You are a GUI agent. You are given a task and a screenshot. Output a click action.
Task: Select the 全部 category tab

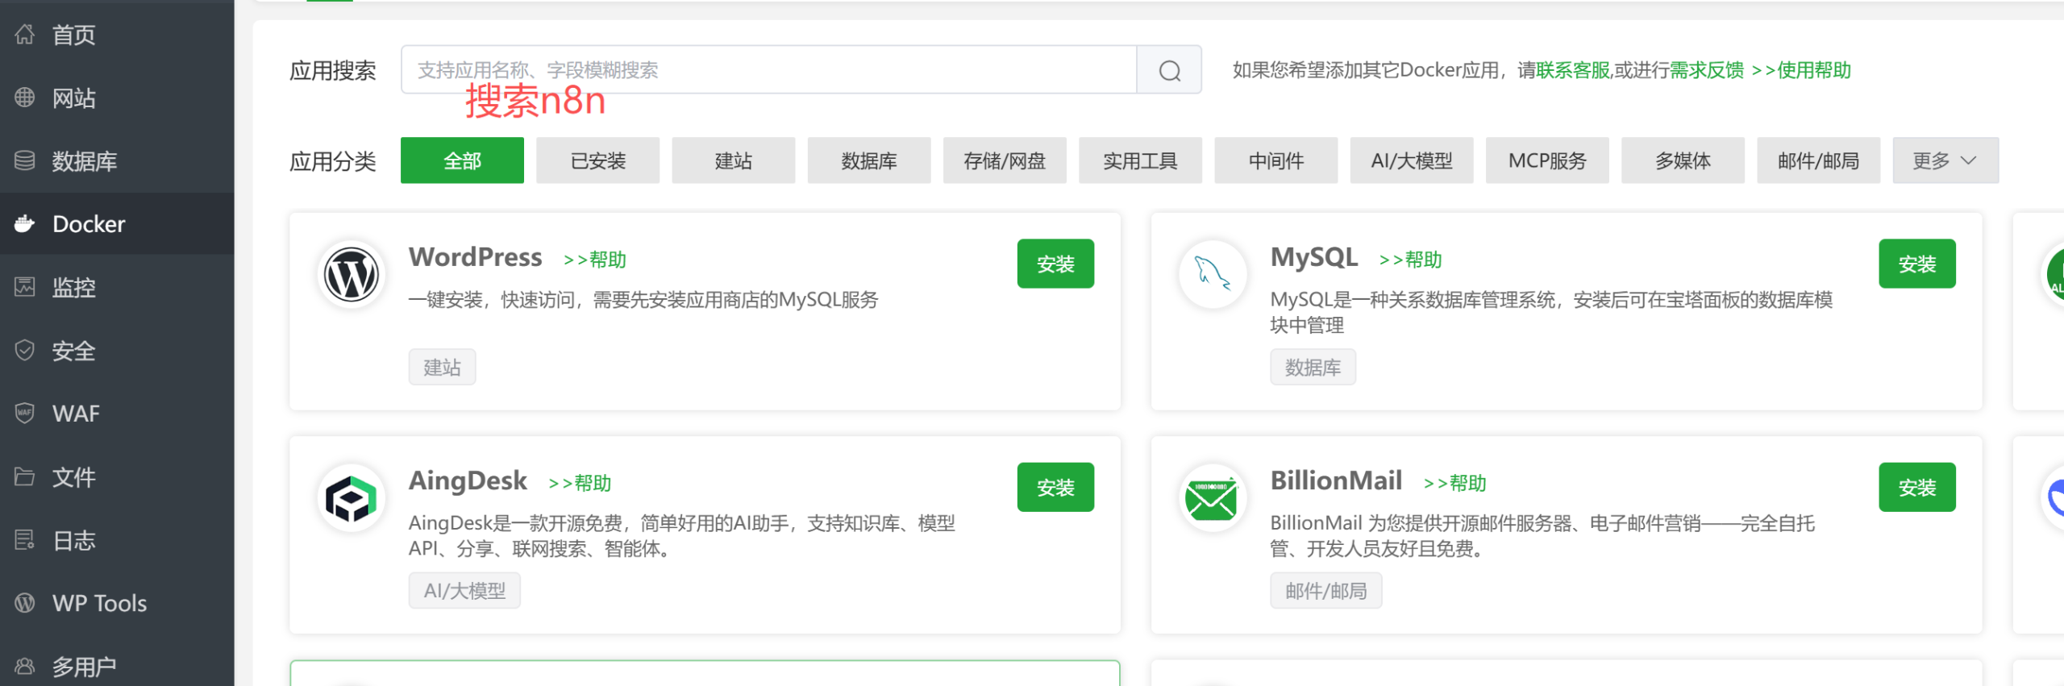pyautogui.click(x=462, y=160)
